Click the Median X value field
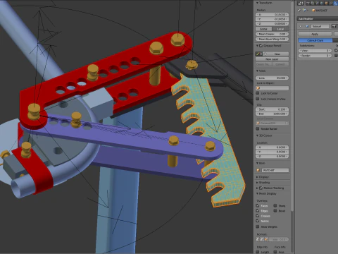 point(273,15)
